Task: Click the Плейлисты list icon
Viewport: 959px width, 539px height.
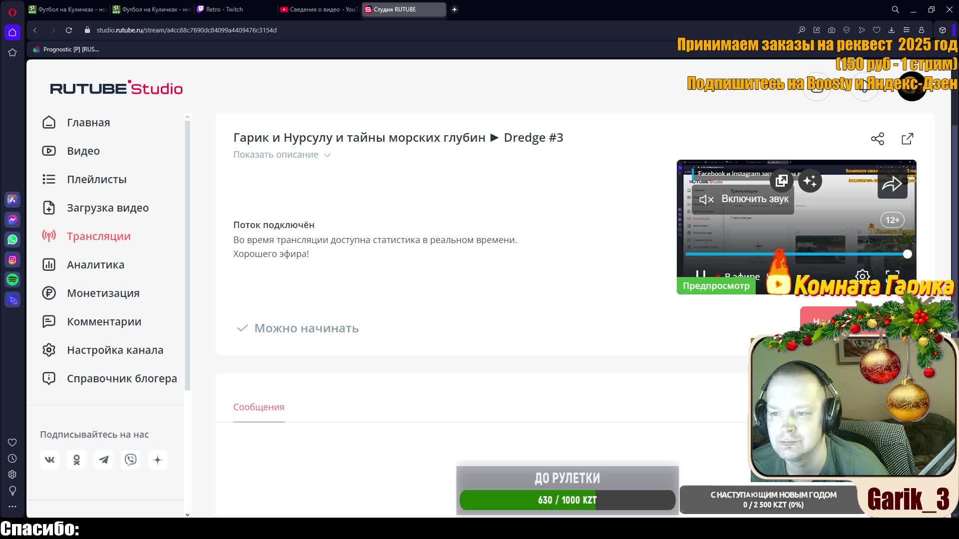Action: pyautogui.click(x=49, y=179)
